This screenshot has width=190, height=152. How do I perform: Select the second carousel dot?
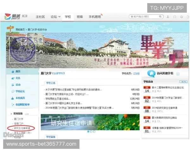91,131
